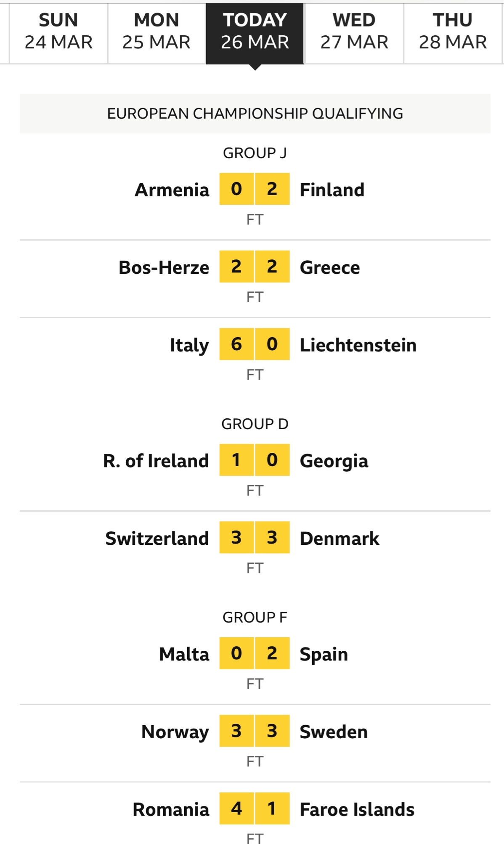Open the European Championship Qualifying header
The width and height of the screenshot is (504, 861).
tap(255, 114)
